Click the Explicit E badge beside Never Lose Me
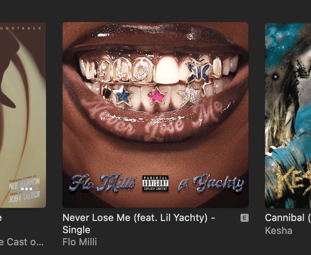The width and height of the screenshot is (311, 255). click(x=244, y=218)
